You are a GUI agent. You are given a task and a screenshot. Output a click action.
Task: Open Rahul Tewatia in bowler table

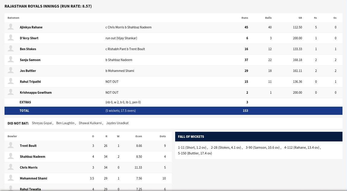point(30,189)
